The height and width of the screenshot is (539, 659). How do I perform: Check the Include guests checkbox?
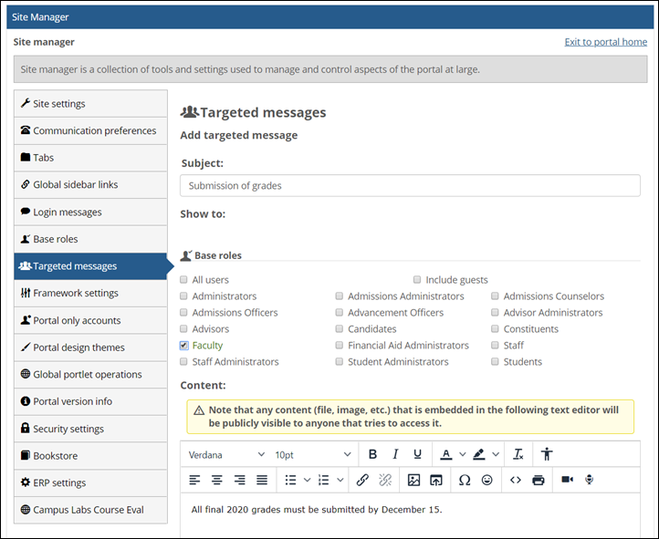pyautogui.click(x=417, y=280)
